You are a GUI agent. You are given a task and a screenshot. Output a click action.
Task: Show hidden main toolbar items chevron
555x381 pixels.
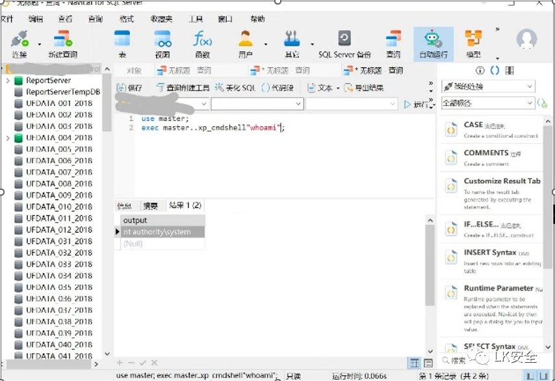click(498, 29)
